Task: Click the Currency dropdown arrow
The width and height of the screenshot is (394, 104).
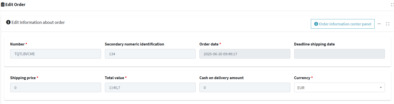Action: pos(381,87)
